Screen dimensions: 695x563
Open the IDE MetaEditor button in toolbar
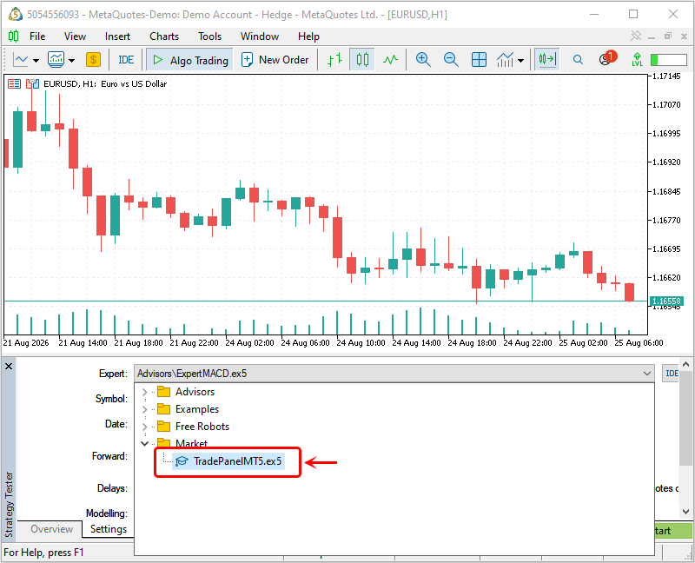126,59
